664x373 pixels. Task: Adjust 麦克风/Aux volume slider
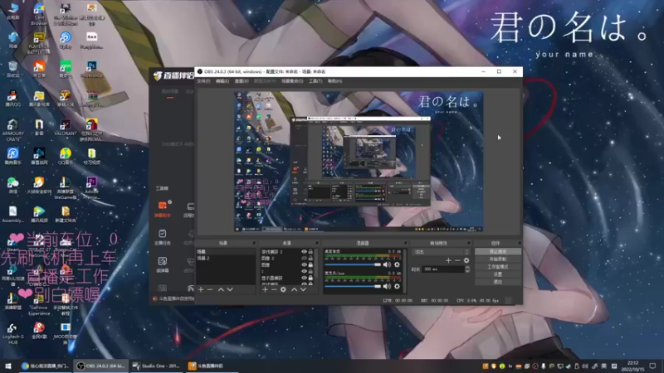(x=353, y=286)
